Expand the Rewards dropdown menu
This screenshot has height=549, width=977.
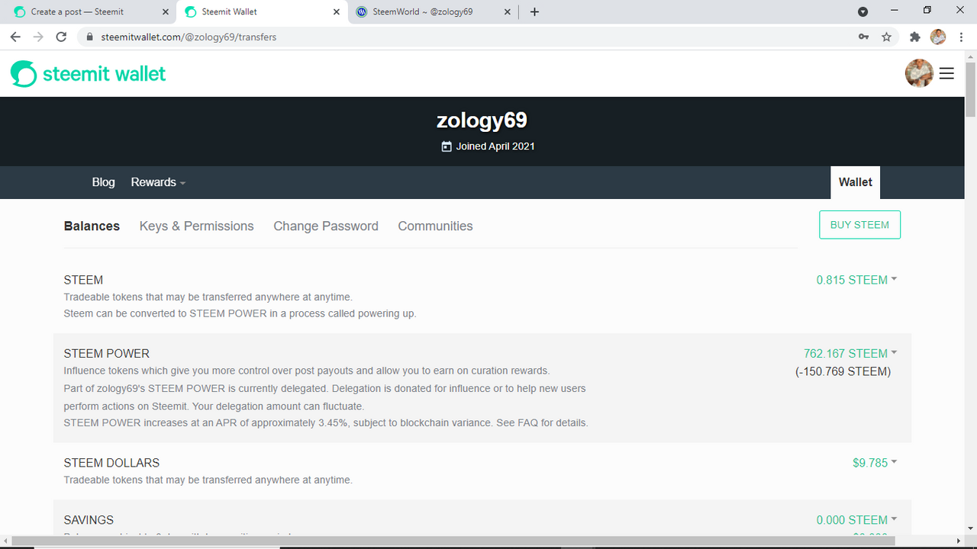[158, 182]
